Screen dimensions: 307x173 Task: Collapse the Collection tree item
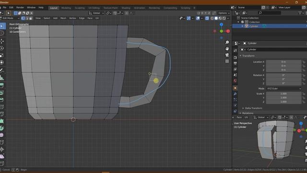[238, 22]
